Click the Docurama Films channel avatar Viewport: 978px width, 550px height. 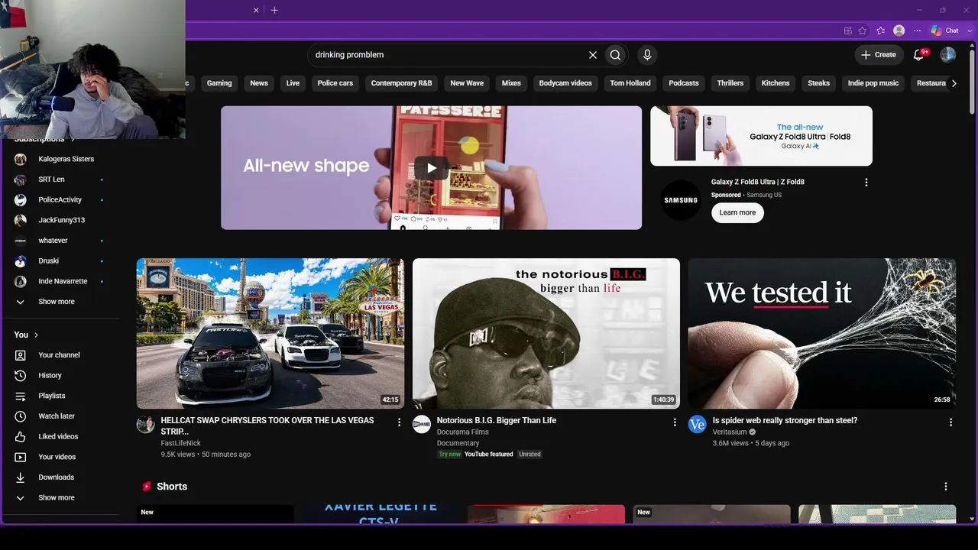422,425
